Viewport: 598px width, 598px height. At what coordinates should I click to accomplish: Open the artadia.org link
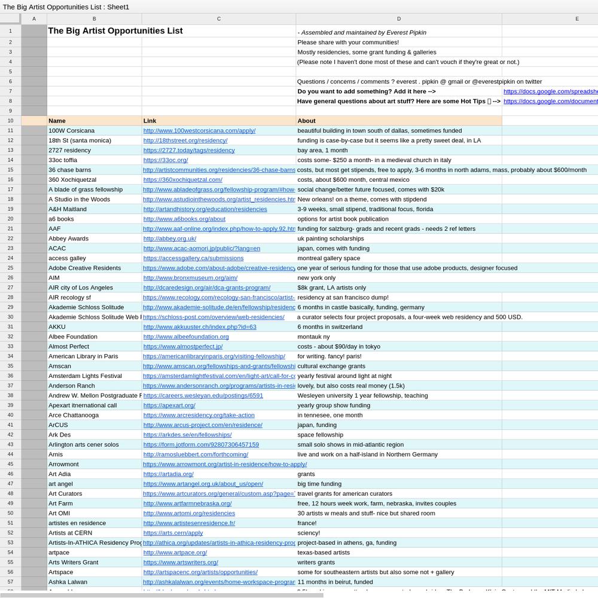tap(168, 474)
